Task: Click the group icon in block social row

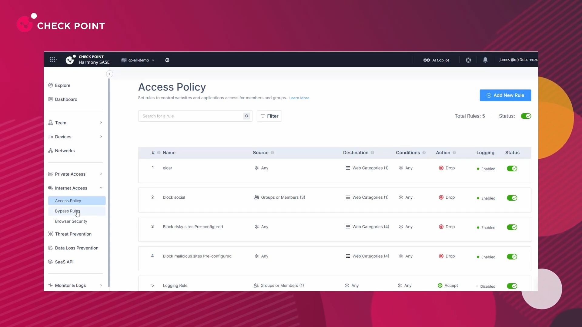Action: click(257, 197)
